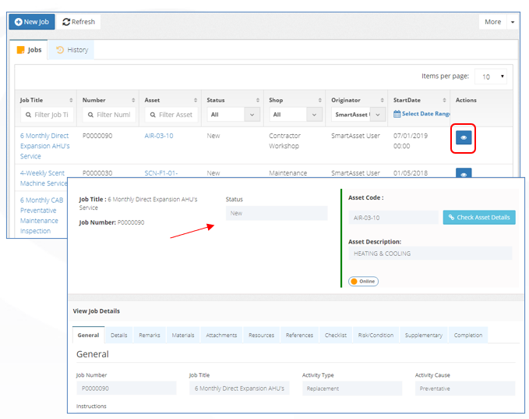
Task: Open asset link SCN-F1-01-
Action: [161, 173]
